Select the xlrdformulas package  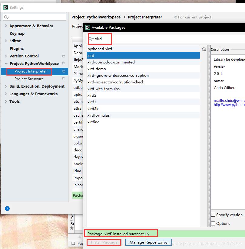click(x=143, y=115)
